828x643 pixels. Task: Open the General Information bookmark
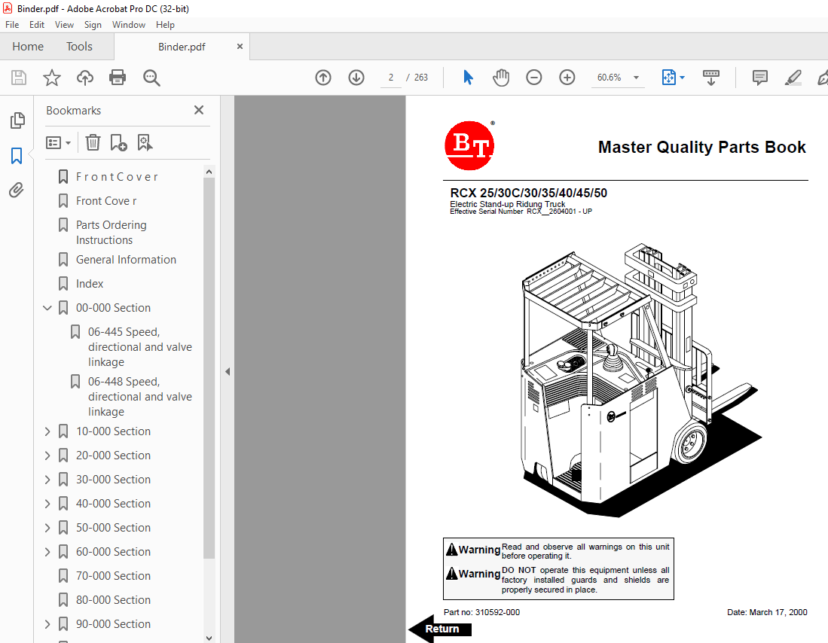coord(127,260)
